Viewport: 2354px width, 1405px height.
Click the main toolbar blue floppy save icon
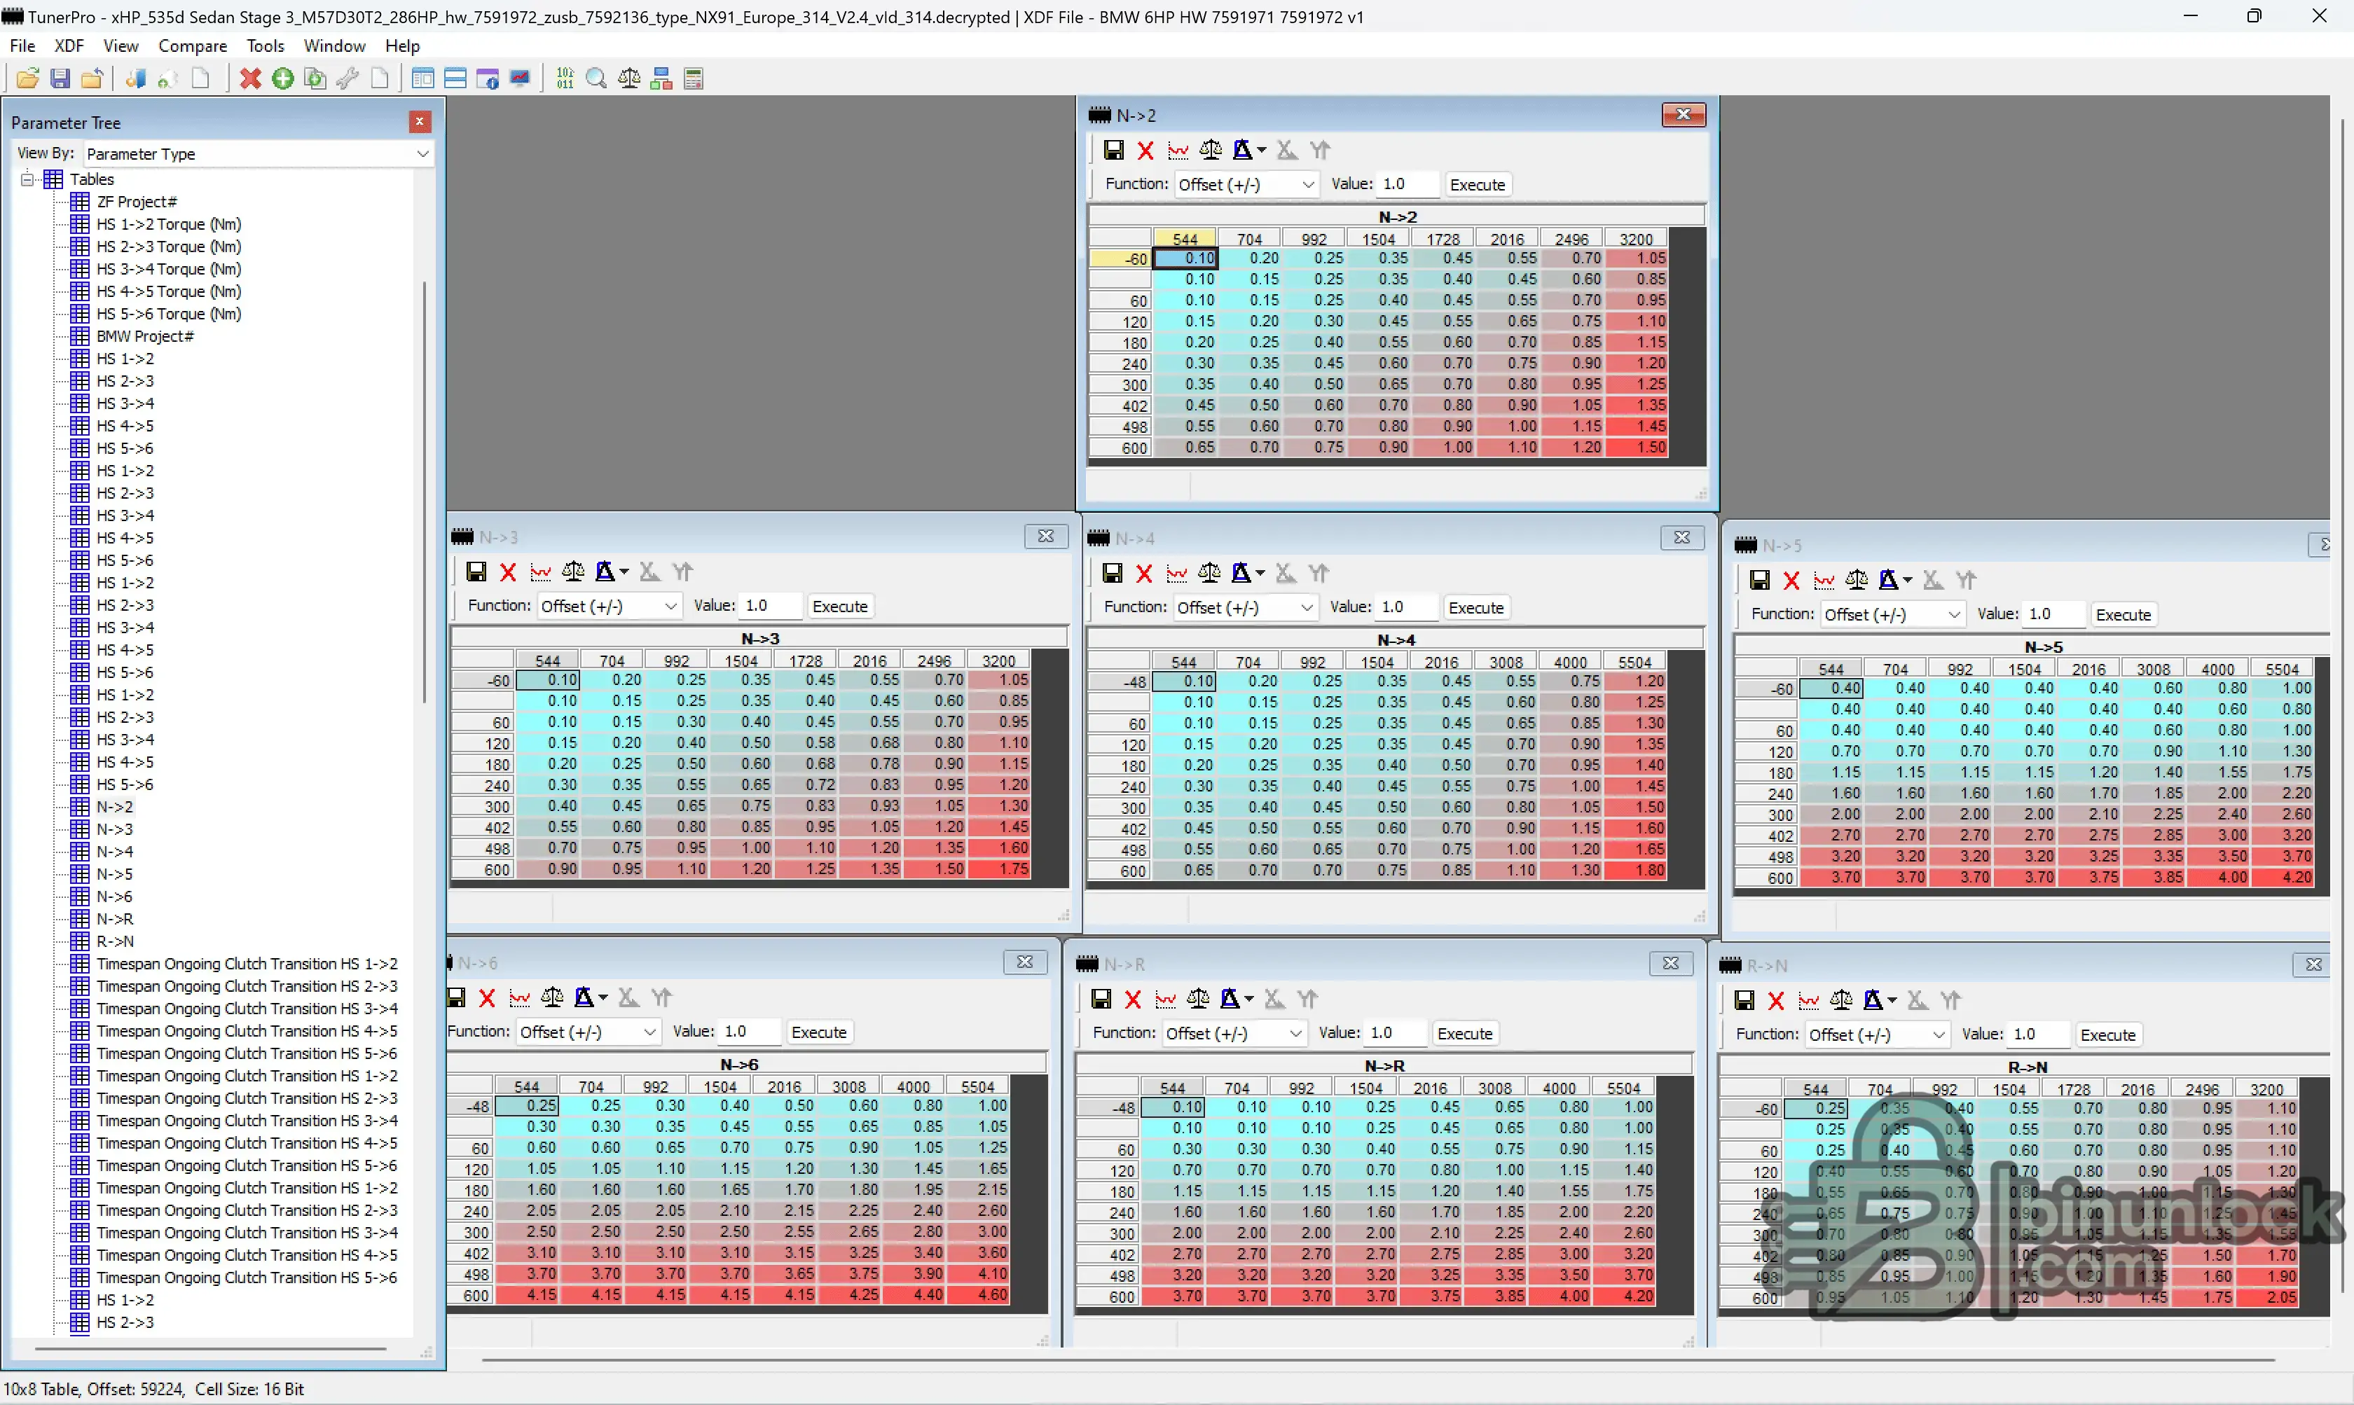click(x=60, y=78)
